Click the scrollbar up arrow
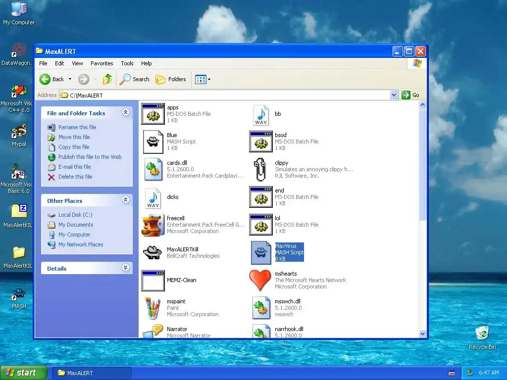The width and height of the screenshot is (507, 380). pyautogui.click(x=422, y=105)
